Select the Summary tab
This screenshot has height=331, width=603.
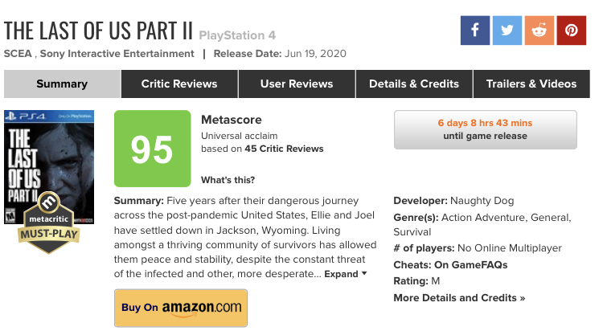tap(62, 84)
